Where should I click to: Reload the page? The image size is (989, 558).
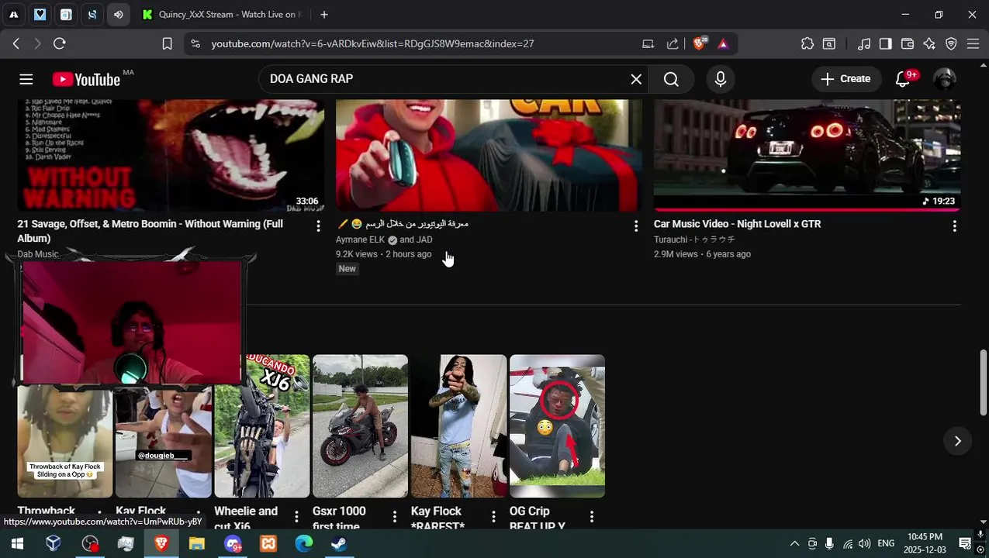tap(60, 43)
